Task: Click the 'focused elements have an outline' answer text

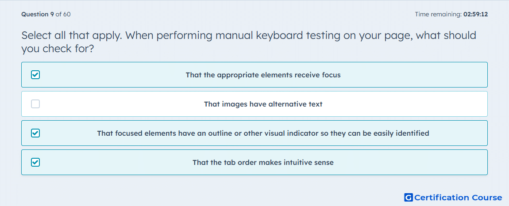Action: [263, 133]
